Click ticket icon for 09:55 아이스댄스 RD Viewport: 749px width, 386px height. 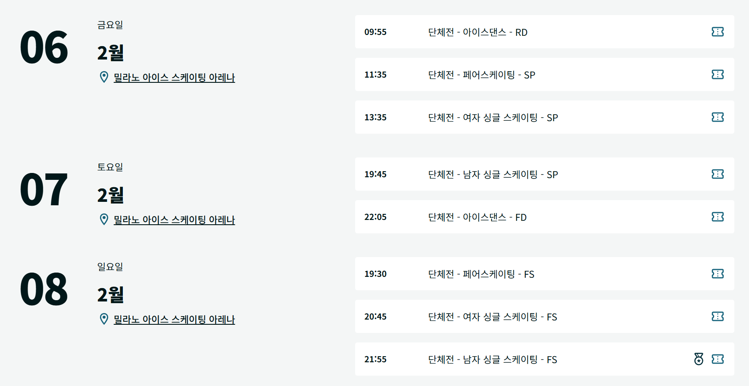(x=718, y=32)
